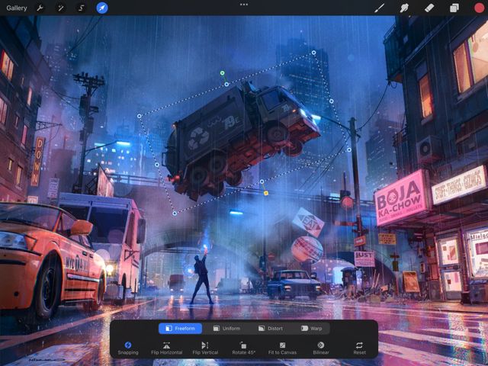Click the lower-right corner transform node
488x366 pixels.
[349, 150]
